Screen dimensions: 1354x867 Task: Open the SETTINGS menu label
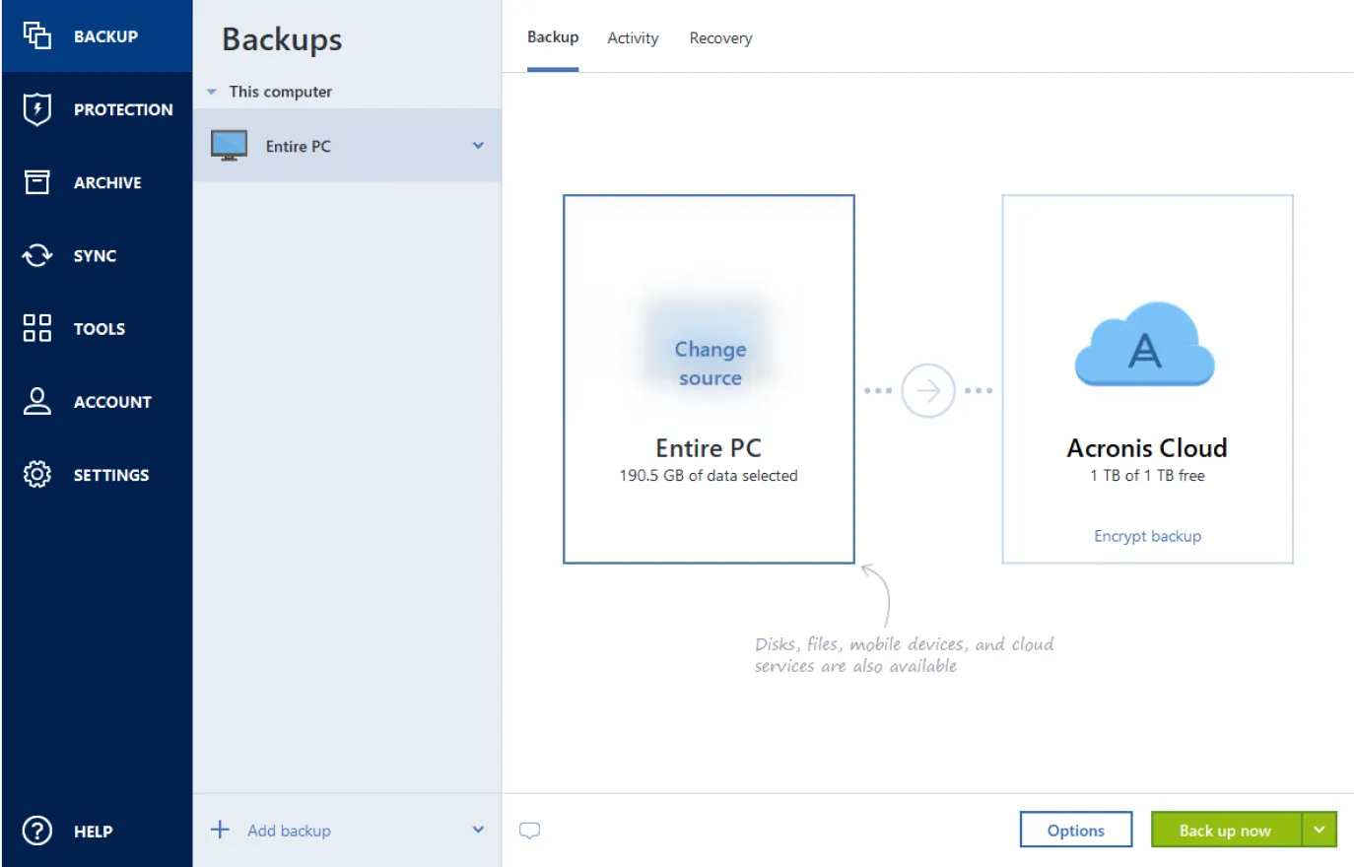click(111, 475)
